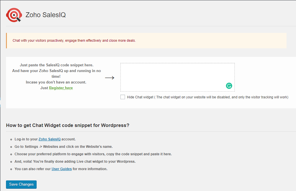Click the 'Choose your preferred platform' instruction line
The height and width of the screenshot is (191, 296).
tap(93, 154)
